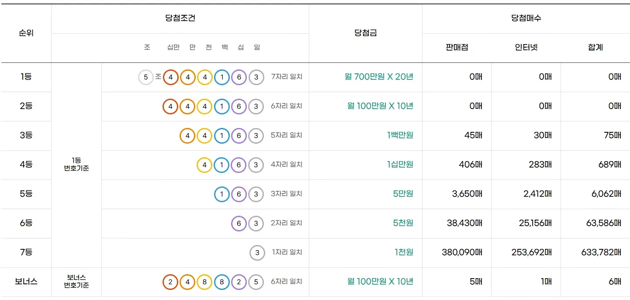
Task: Click the 4등 rank cell
Action: pos(26,165)
